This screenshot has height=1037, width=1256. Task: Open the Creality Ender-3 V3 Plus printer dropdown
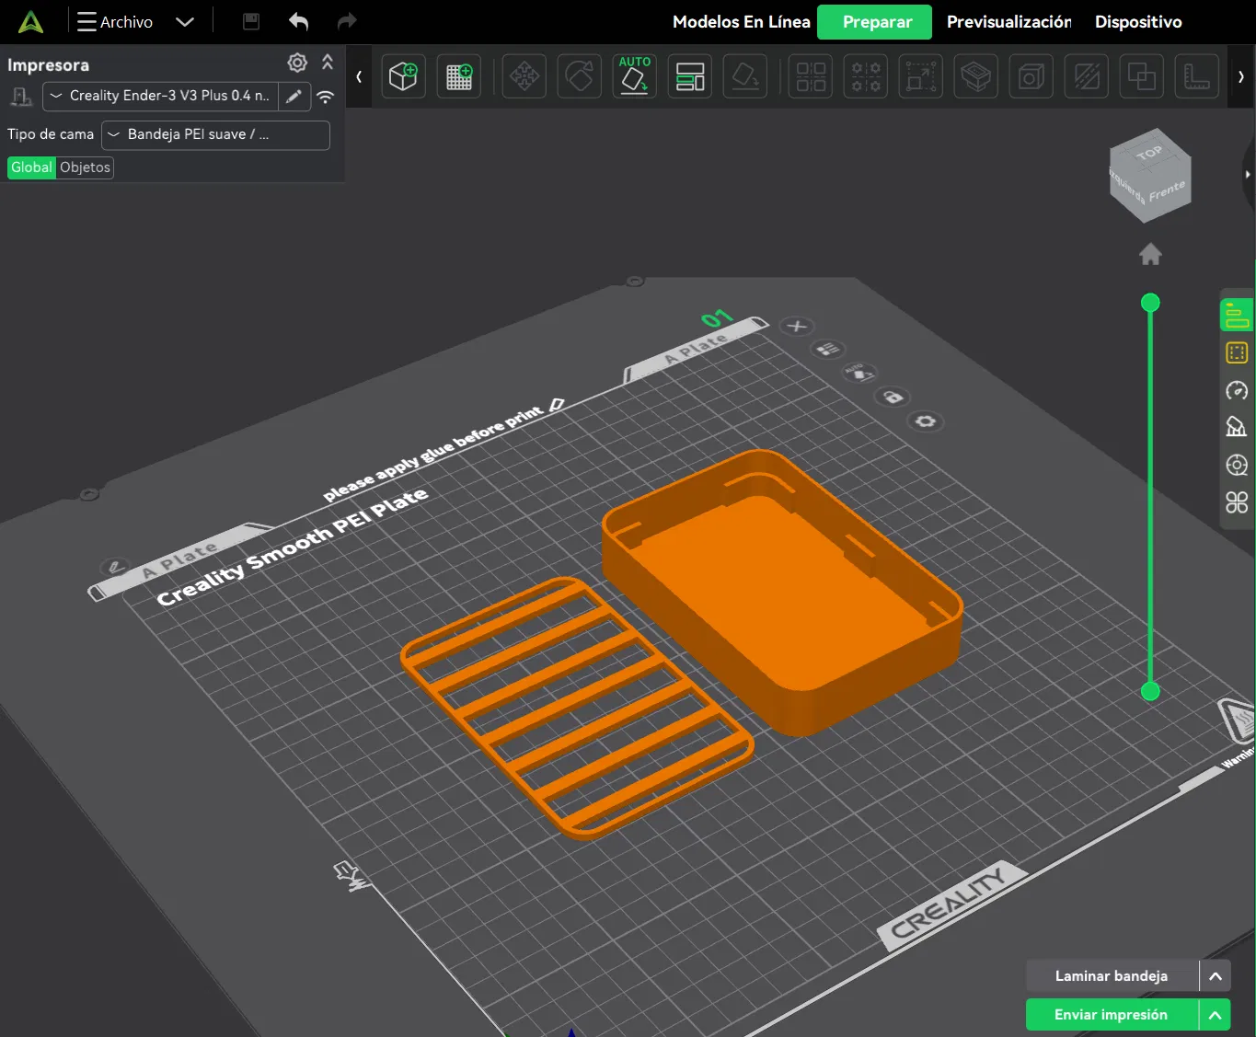pos(160,96)
